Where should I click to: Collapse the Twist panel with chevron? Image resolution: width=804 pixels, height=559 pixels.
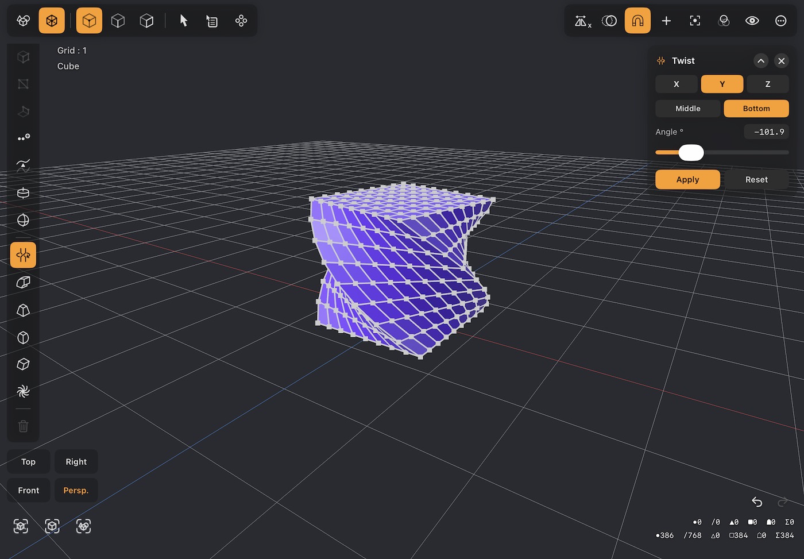coord(761,61)
